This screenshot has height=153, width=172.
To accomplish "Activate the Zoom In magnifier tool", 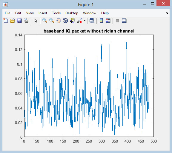I will (x=45, y=21).
